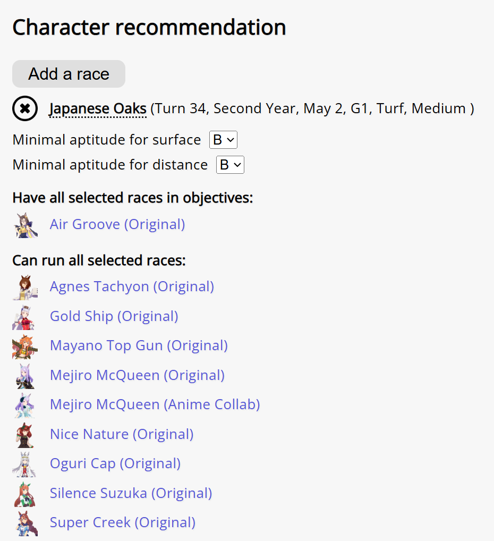Click Mejiro McQueen Original portrait icon
Viewport: 494px width, 541px height.
point(25,376)
